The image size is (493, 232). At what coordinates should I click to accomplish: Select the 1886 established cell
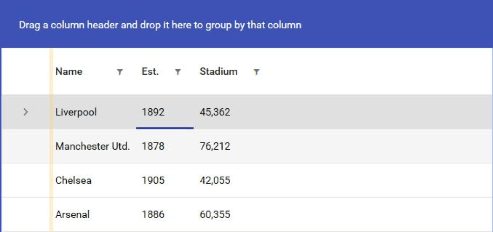tap(165, 214)
